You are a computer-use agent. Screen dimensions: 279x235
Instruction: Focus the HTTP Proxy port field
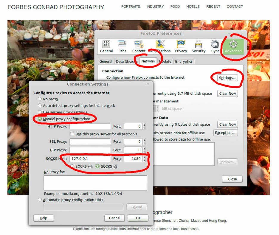(133, 126)
